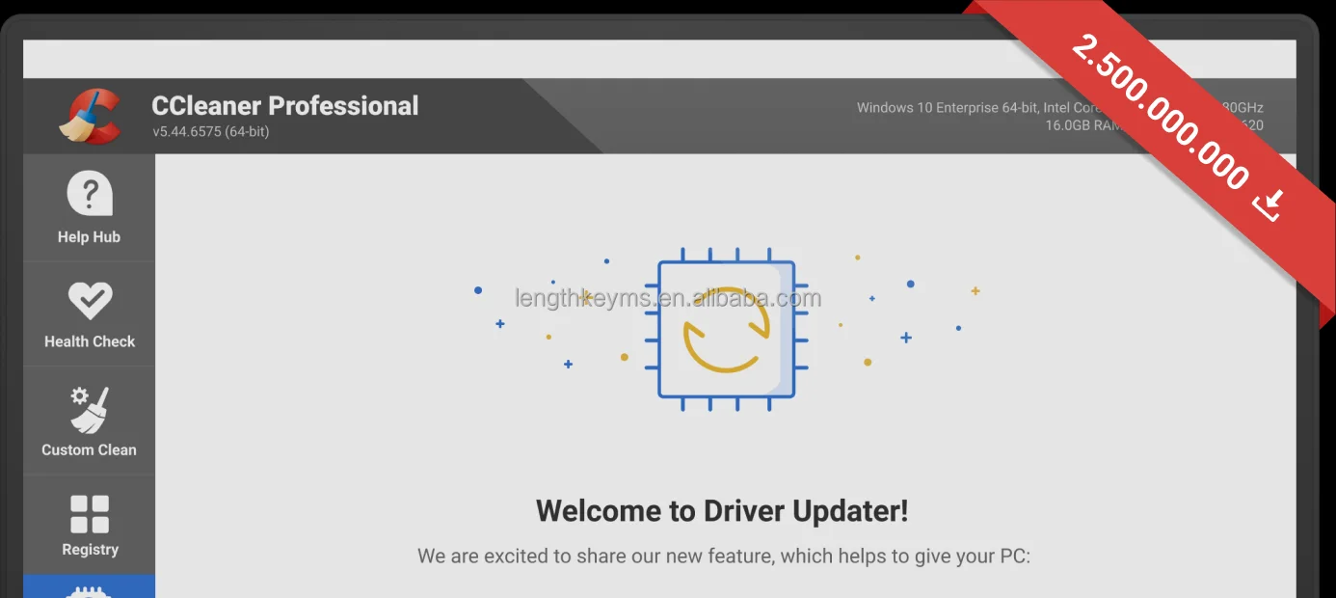Select the Registry four-squares icon
This screenshot has width=1336, height=598.
click(x=90, y=514)
